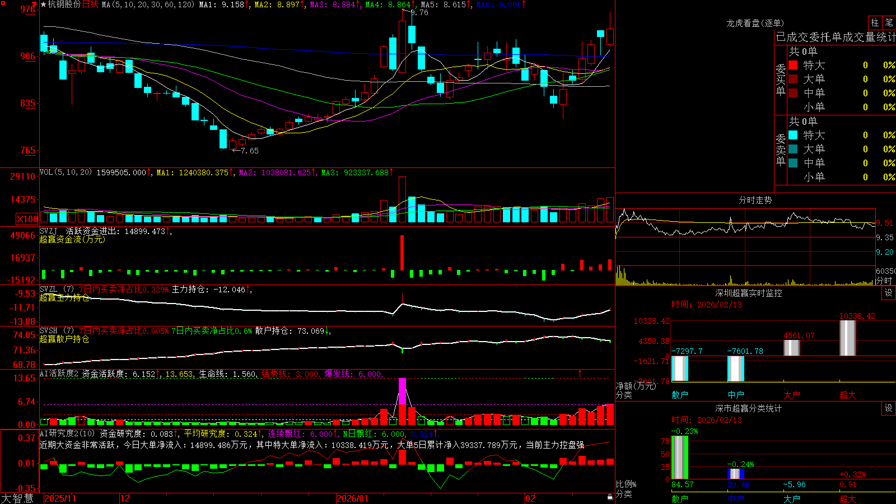Click the X100 volume multiplier box
The width and height of the screenshot is (896, 504).
coord(27,219)
